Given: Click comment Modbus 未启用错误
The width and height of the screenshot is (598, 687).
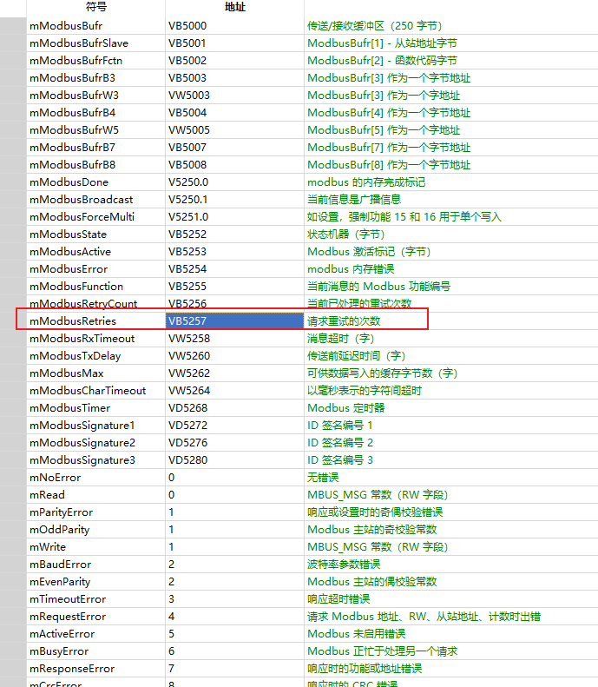Looking at the screenshot, I should pyautogui.click(x=357, y=634).
